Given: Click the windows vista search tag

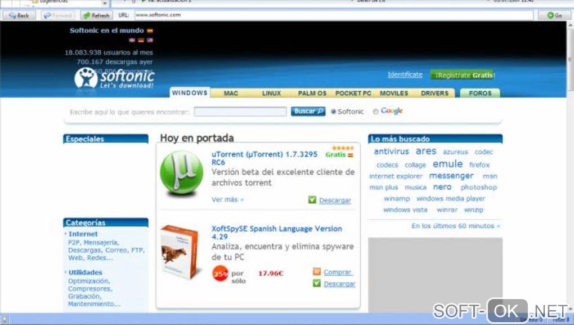Looking at the screenshot, I should (x=405, y=210).
